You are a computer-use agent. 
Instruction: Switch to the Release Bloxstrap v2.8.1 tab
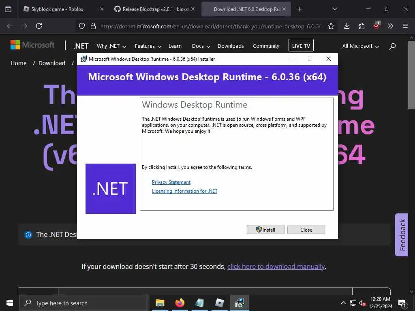click(155, 9)
